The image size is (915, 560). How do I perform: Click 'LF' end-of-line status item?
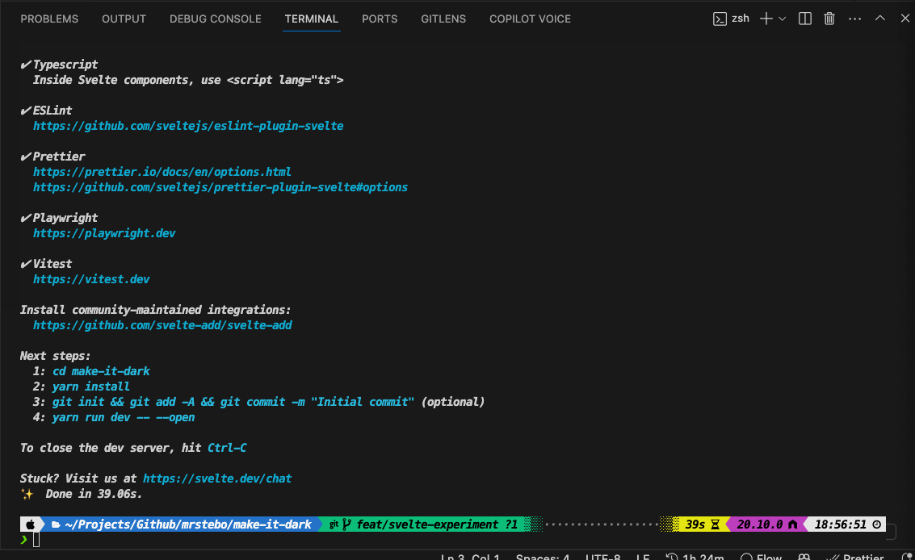(643, 556)
